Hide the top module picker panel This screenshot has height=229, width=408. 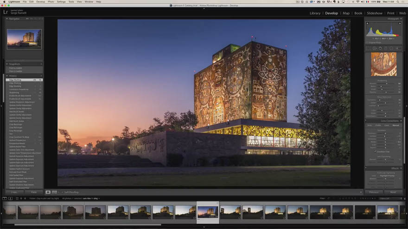[204, 9]
